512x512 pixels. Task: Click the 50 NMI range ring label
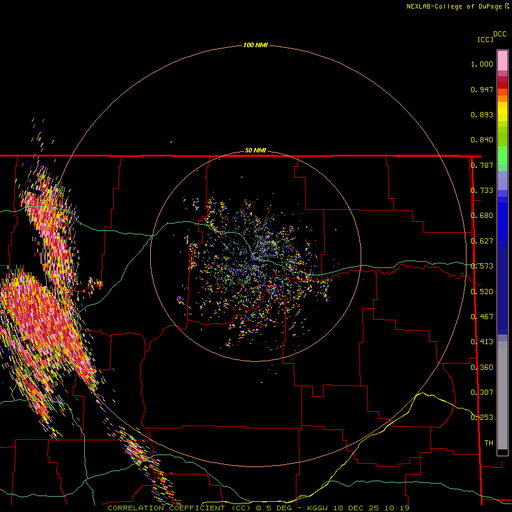click(x=255, y=150)
